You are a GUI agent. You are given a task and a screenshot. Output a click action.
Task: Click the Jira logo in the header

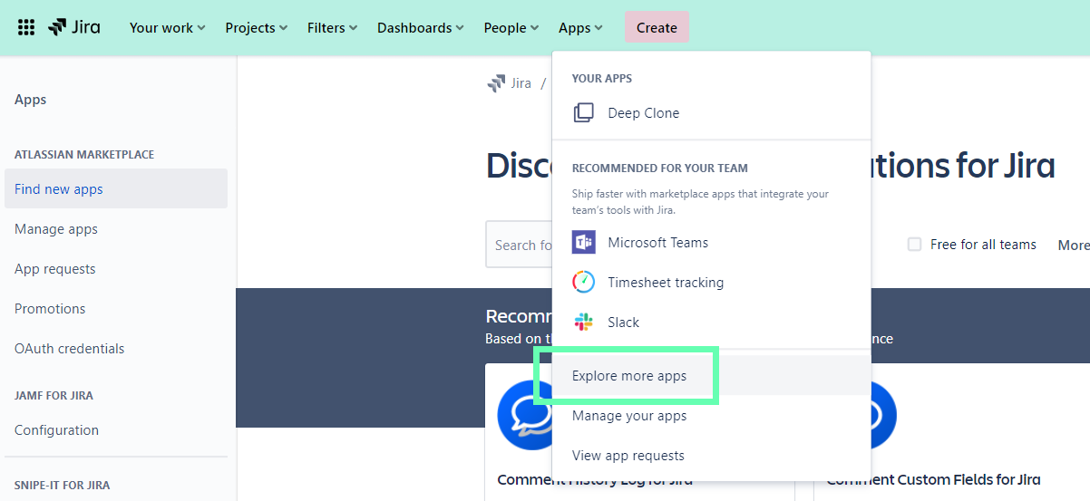tap(74, 27)
